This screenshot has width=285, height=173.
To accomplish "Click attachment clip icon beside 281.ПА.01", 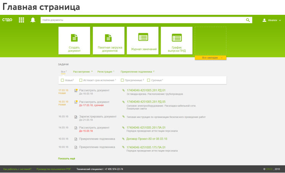I will [x=123, y=127].
